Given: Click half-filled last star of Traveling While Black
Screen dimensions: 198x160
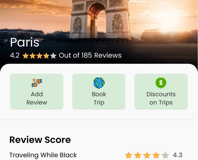Looking at the screenshot, I should (165, 155).
